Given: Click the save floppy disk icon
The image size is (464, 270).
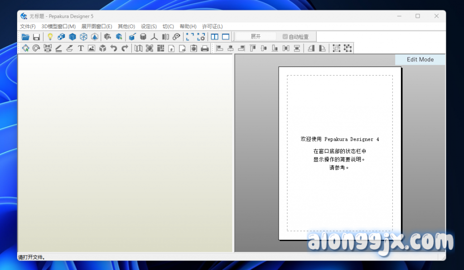Looking at the screenshot, I should [36, 37].
